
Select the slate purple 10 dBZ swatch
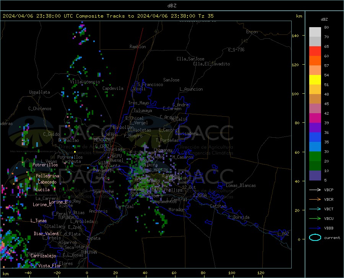(315, 176)
